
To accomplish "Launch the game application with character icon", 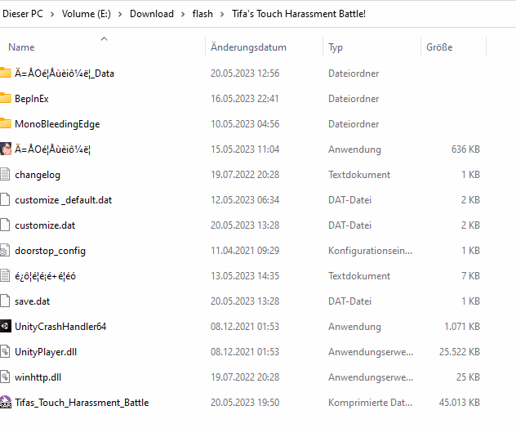I will pyautogui.click(x=5, y=149).
